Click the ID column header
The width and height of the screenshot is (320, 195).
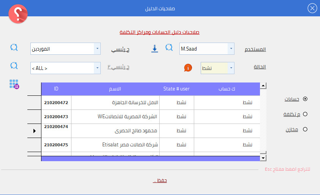coord(56,89)
